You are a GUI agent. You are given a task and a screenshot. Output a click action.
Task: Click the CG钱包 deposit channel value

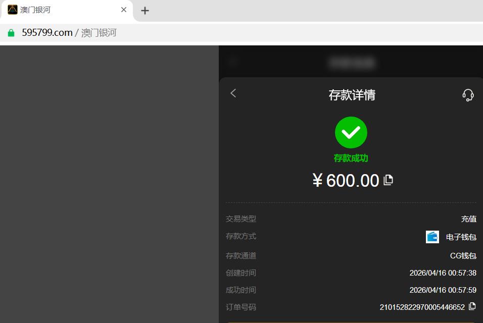(463, 256)
